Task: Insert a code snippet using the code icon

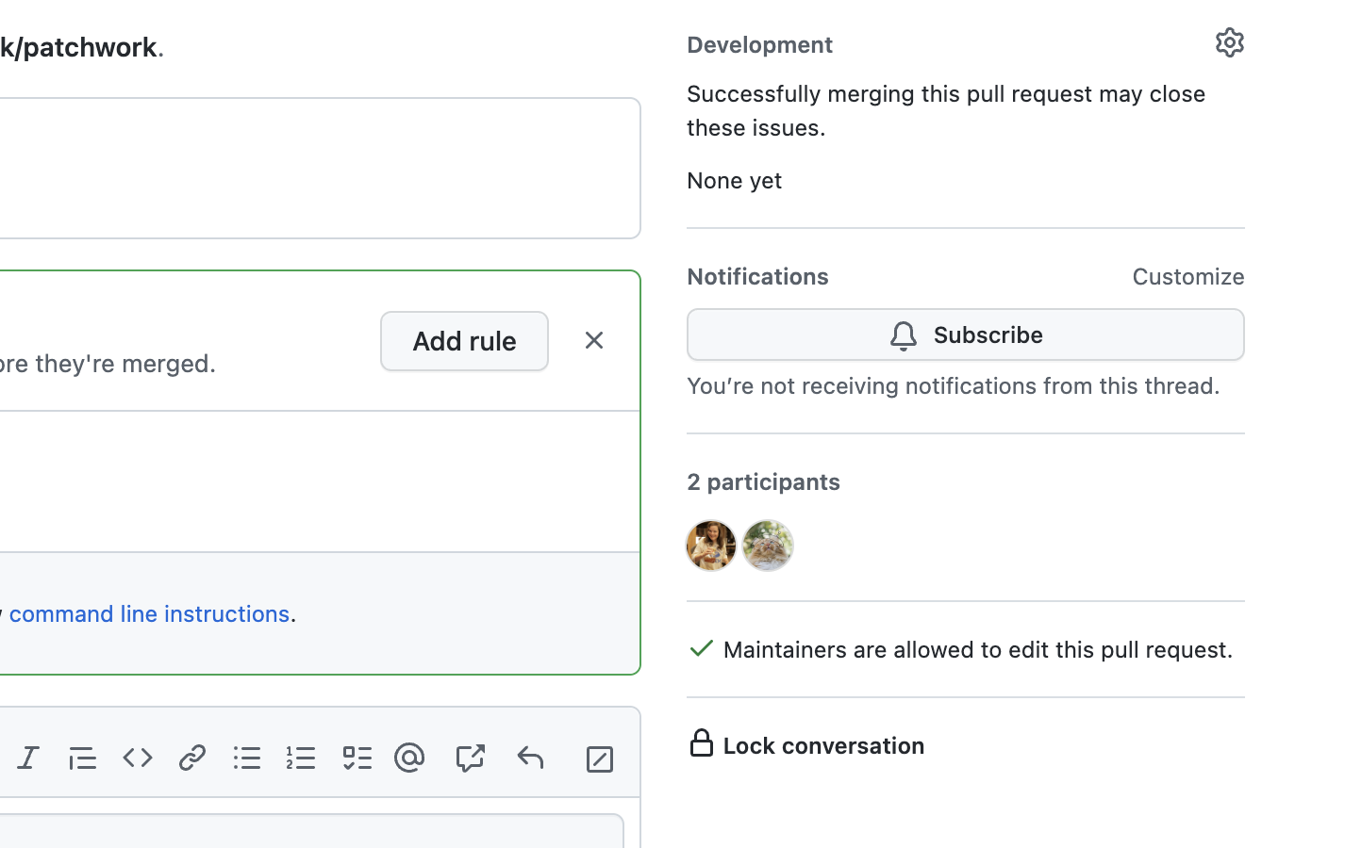Action: pos(137,758)
